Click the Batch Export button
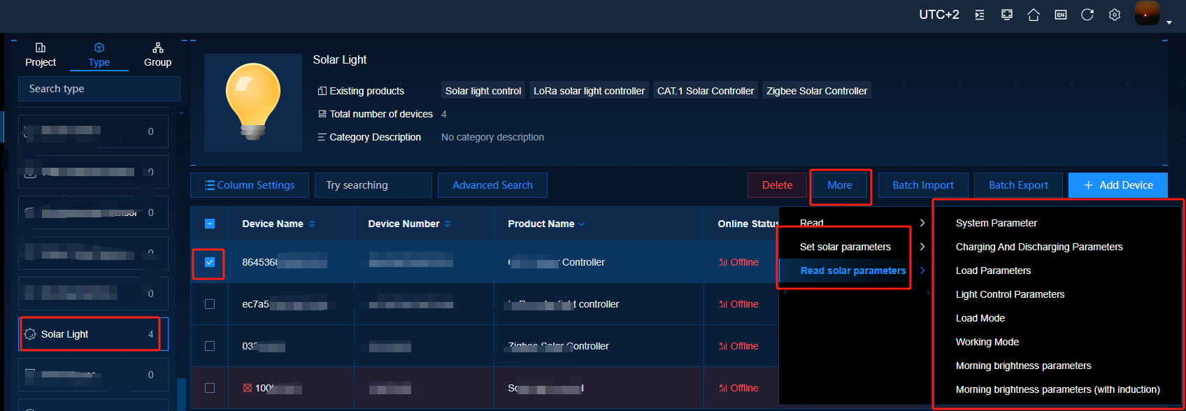1186x411 pixels. pyautogui.click(x=1018, y=185)
